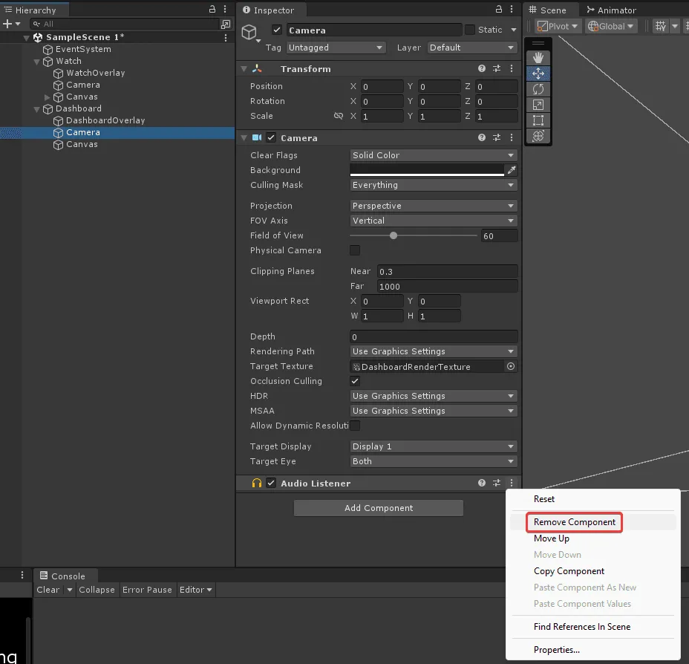The height and width of the screenshot is (664, 689).
Task: Disable the Occlusion Culling checkbox
Action: coord(355,381)
